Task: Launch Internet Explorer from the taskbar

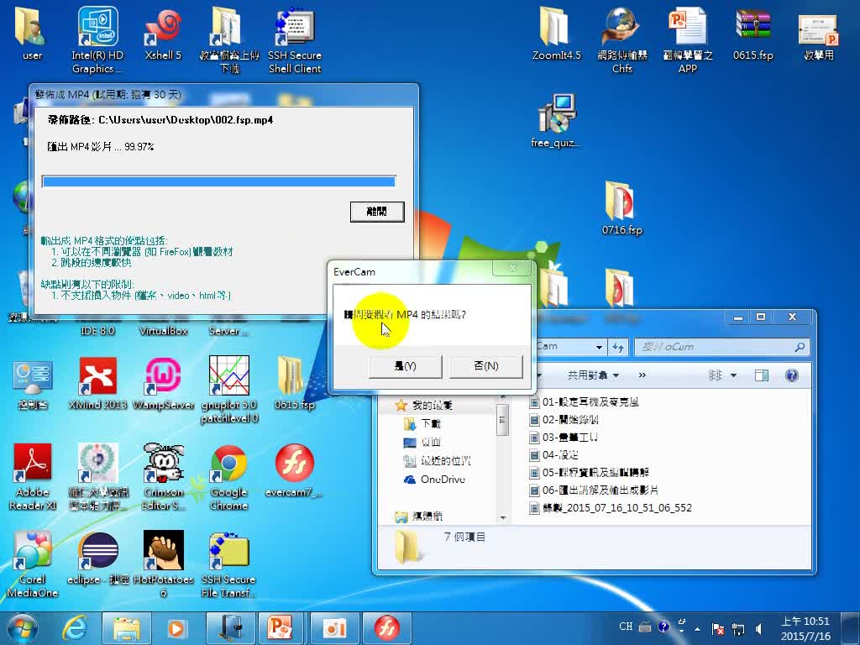Action: click(x=74, y=628)
